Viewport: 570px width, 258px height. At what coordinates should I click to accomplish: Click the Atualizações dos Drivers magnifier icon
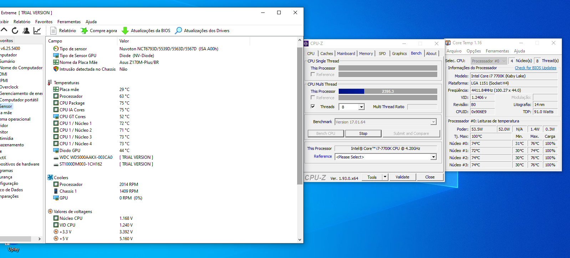pyautogui.click(x=178, y=31)
